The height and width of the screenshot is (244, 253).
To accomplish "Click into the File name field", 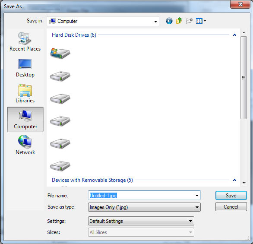I will (144, 196).
